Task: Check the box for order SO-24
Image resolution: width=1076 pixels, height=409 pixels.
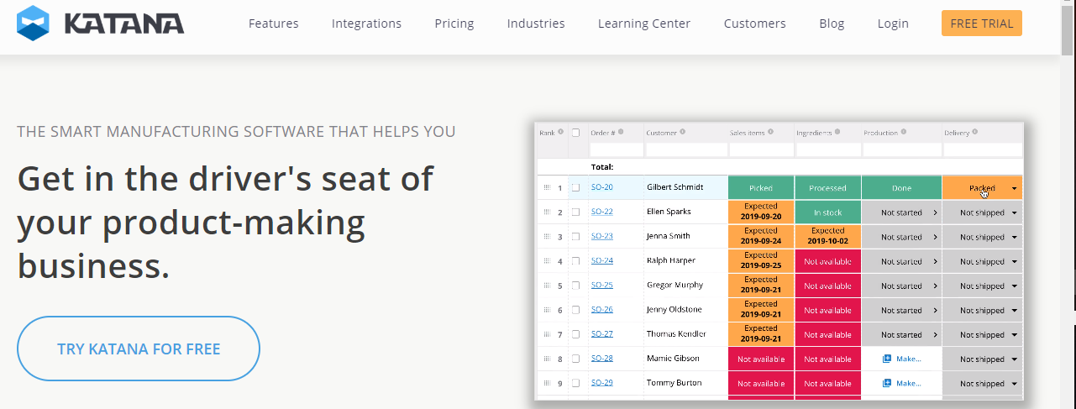Action: tap(575, 261)
